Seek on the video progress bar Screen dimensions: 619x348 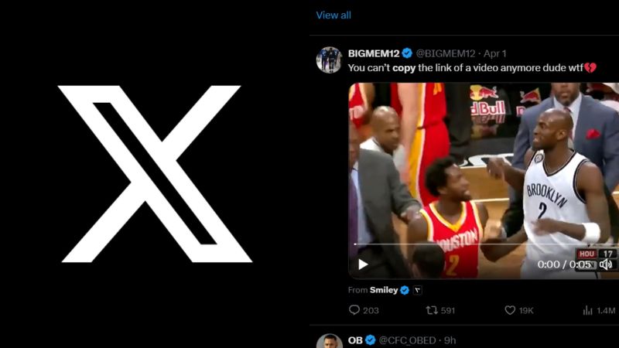(x=484, y=244)
